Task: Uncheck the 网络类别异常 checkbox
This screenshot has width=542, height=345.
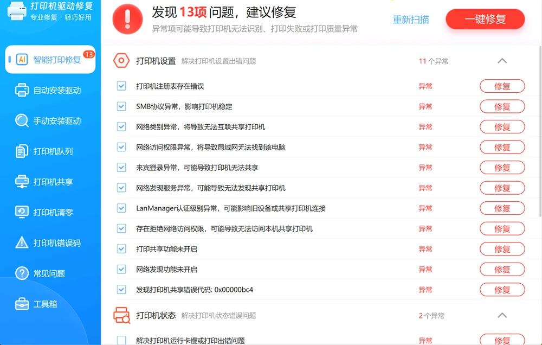Action: pos(121,126)
